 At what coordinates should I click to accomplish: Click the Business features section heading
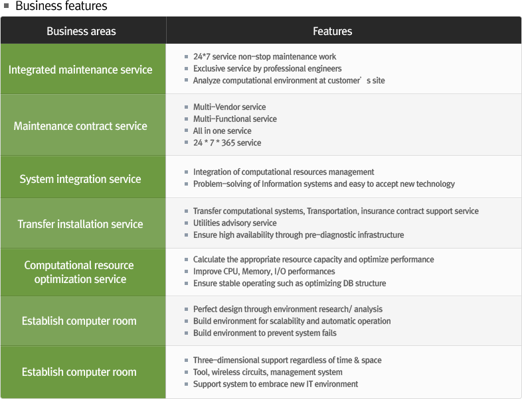point(61,7)
